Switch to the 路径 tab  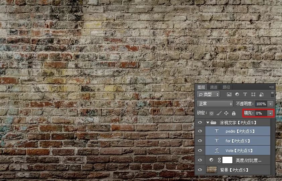pyautogui.click(x=226, y=87)
